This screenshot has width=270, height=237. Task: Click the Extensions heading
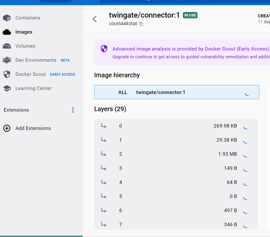[16, 110]
